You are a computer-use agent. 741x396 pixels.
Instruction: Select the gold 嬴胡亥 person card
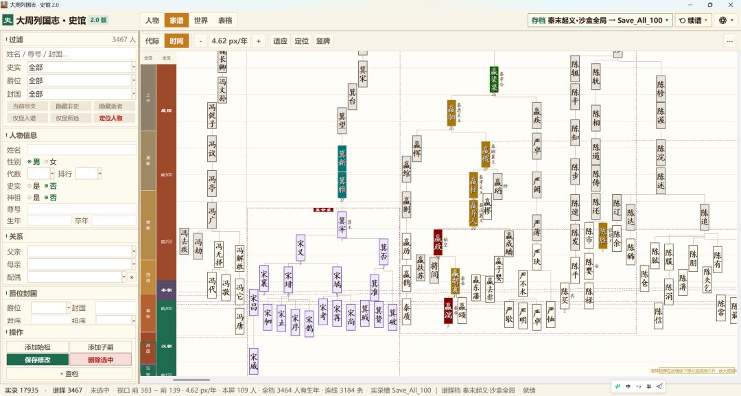[x=455, y=282]
